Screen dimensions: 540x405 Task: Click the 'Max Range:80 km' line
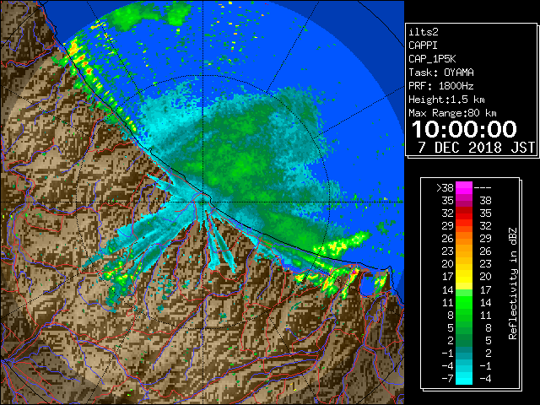click(x=452, y=113)
